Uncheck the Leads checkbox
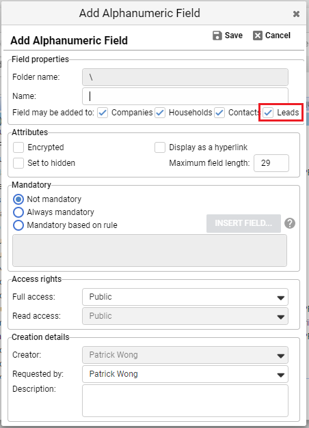Screen dimensions: 309x428 (268, 113)
